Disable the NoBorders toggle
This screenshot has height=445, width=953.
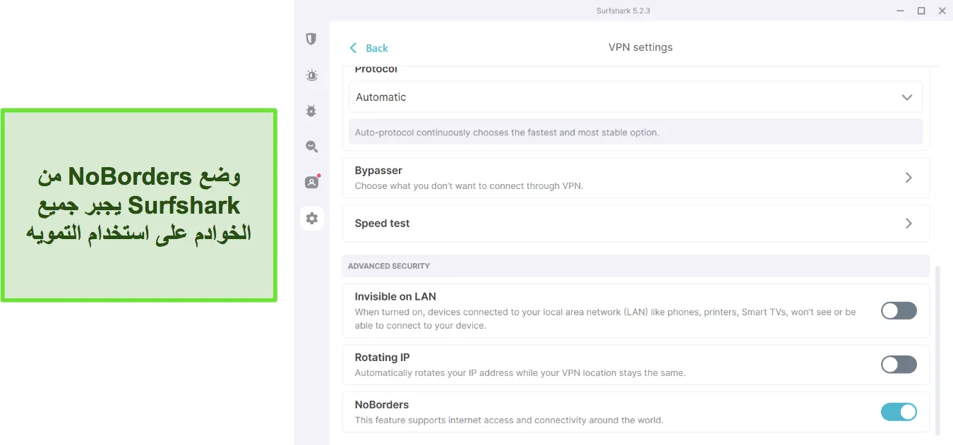click(x=899, y=412)
